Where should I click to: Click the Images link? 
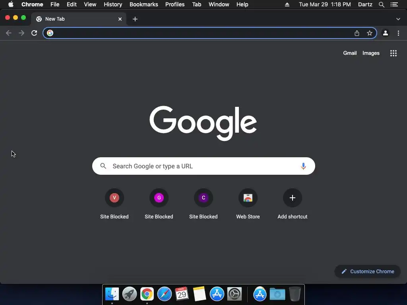[x=371, y=53]
